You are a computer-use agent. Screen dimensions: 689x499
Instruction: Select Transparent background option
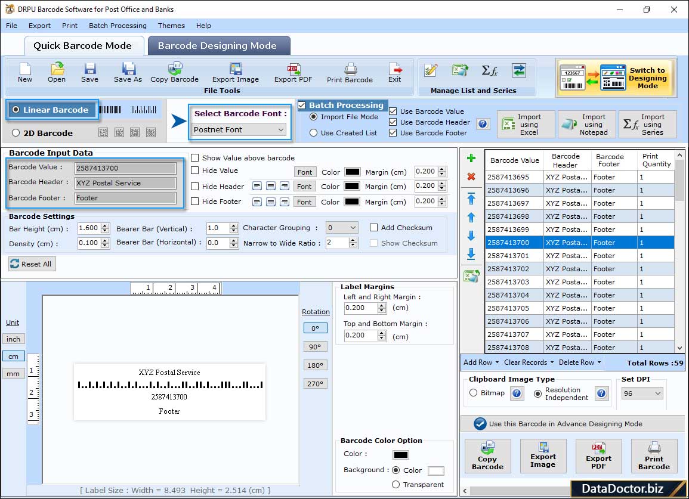(x=396, y=485)
